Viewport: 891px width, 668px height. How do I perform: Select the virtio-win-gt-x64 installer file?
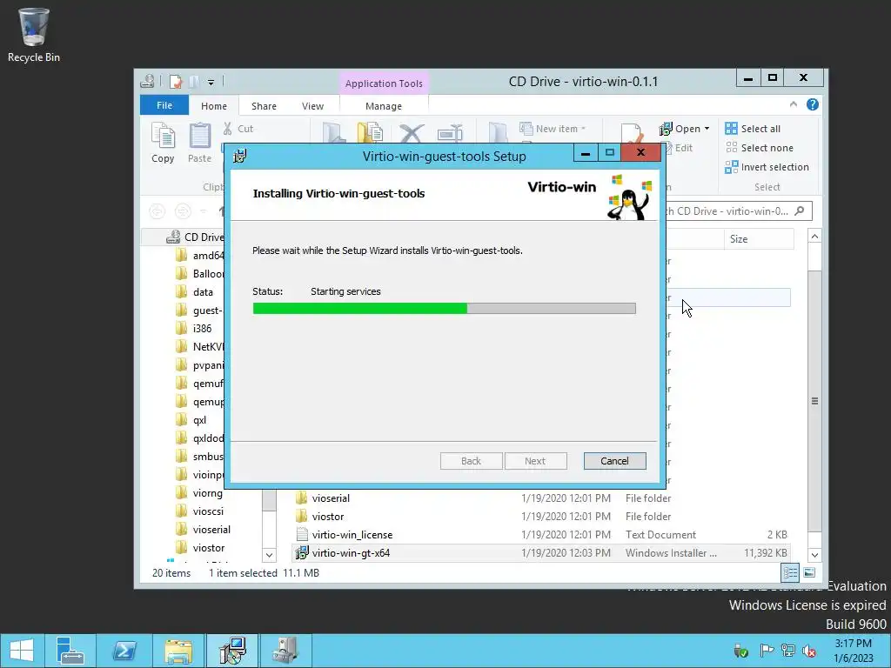click(541, 552)
